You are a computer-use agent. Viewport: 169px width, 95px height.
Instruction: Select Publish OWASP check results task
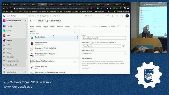click(x=54, y=55)
